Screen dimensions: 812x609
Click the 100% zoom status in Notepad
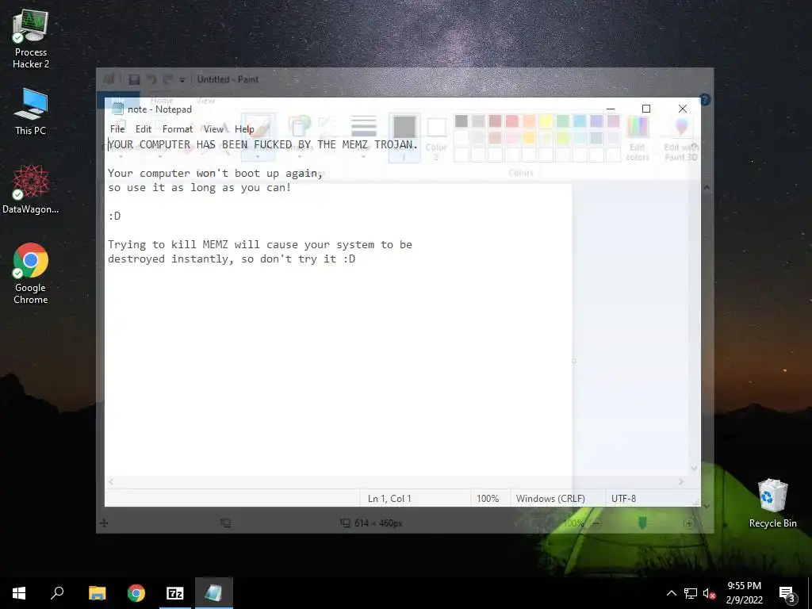[488, 498]
